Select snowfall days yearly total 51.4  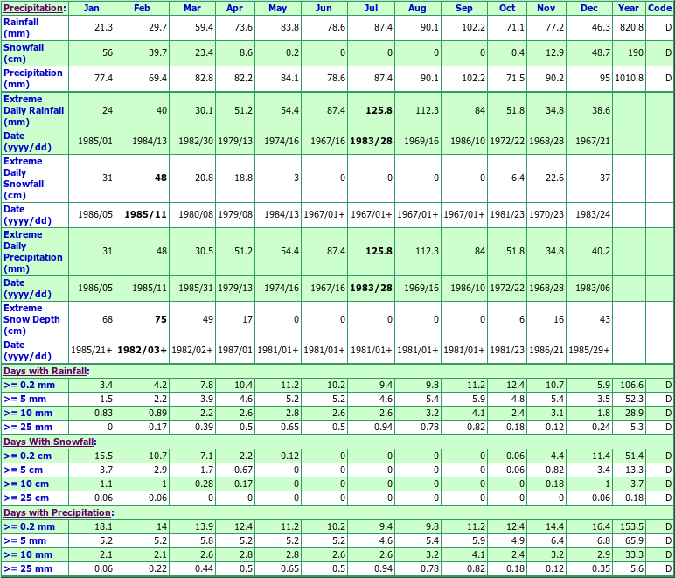coord(635,456)
